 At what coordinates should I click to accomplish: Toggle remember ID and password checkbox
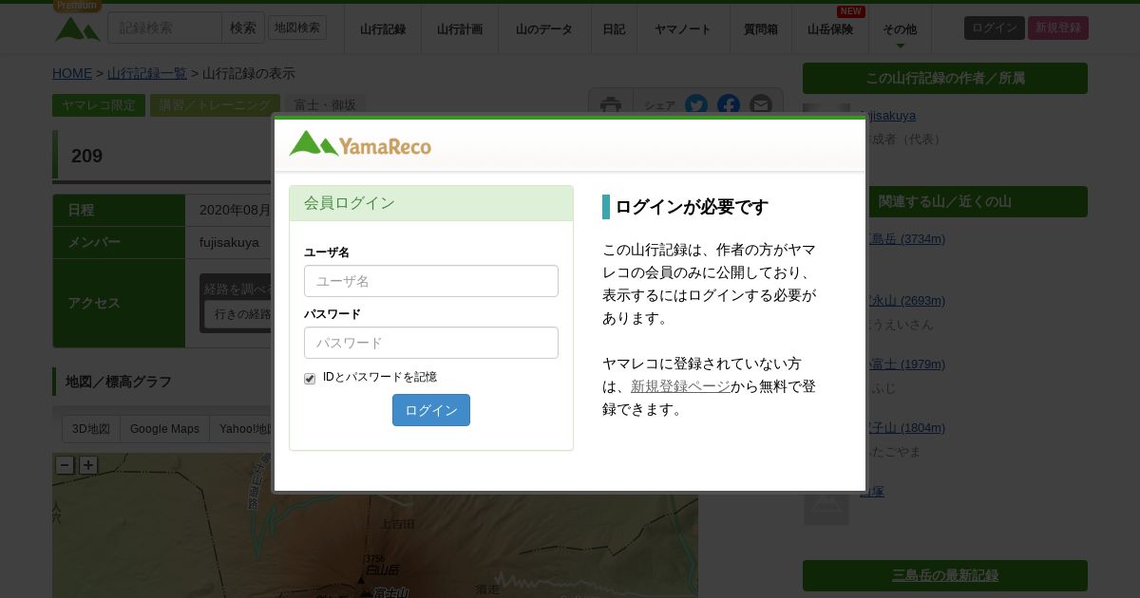tap(310, 379)
